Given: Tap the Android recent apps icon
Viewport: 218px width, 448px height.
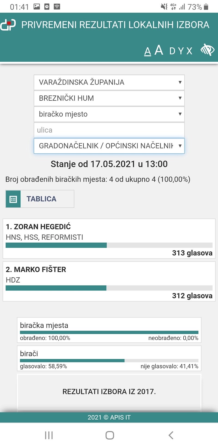Looking at the screenshot, I should 49,435.
